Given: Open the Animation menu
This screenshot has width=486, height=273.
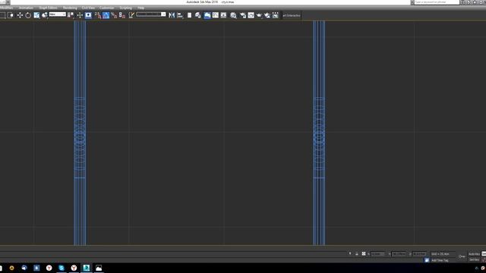Looking at the screenshot, I should 26,8.
